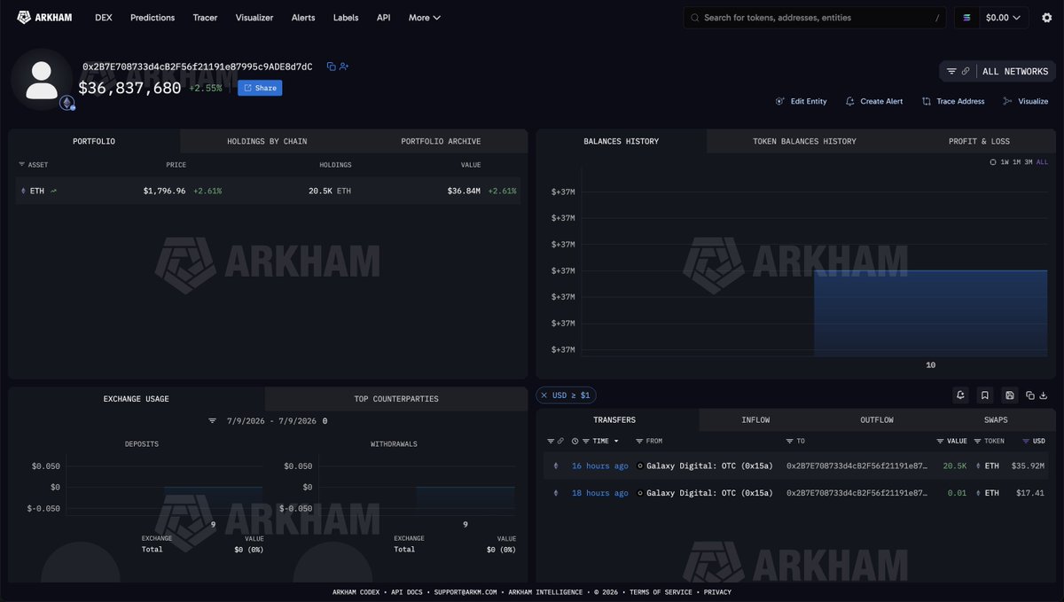Toggle TIME column sort arrow

point(616,441)
